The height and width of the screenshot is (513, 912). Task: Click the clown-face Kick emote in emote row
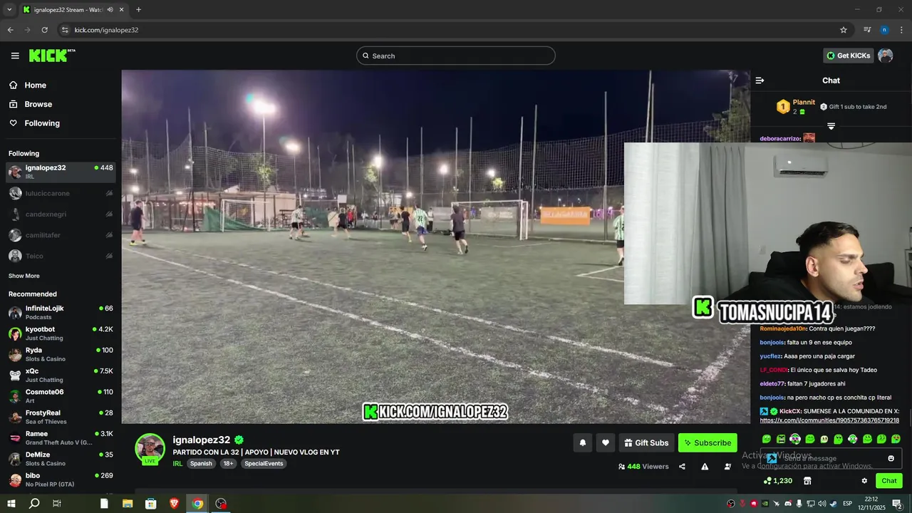[x=795, y=439]
